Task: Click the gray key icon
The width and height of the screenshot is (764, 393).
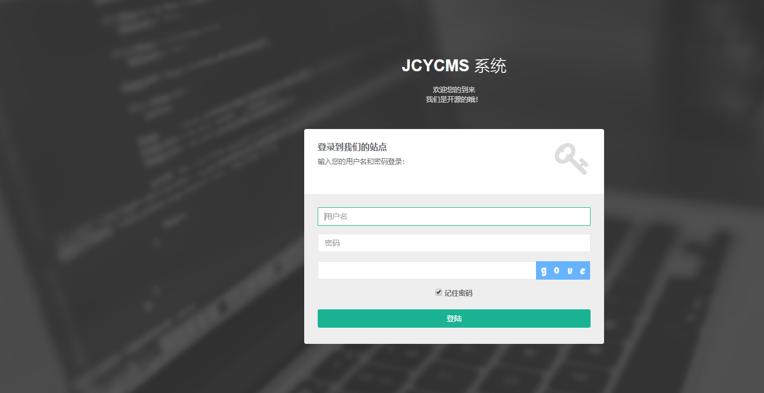Action: [x=571, y=159]
